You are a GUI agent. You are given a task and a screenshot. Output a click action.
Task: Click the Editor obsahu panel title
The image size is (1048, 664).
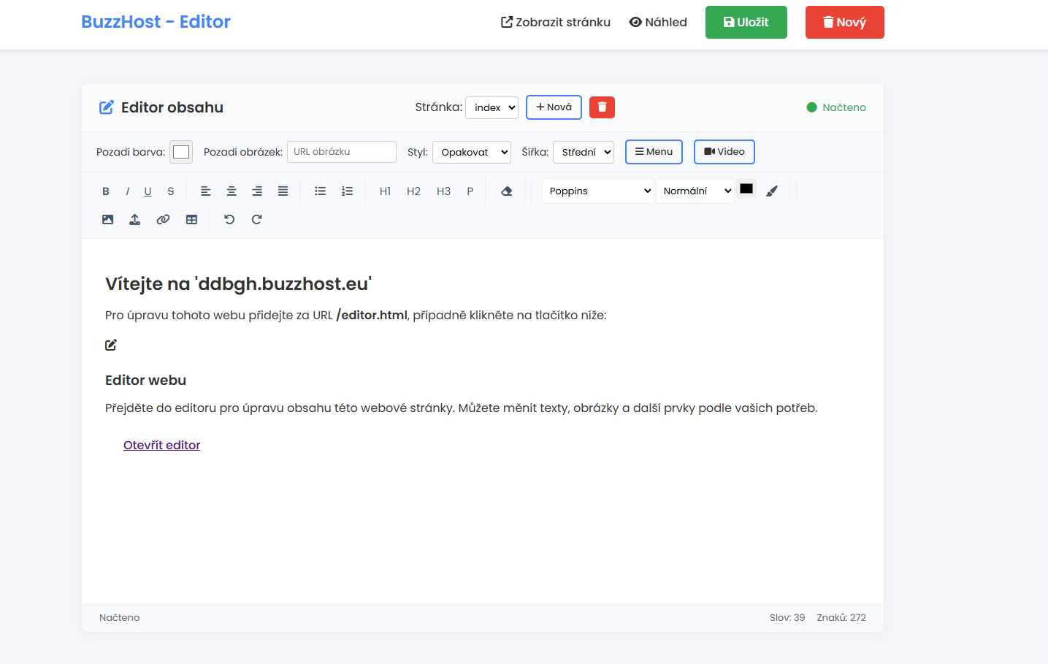[172, 107]
